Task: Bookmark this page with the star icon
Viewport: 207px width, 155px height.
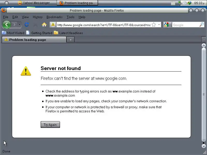Action: [x=154, y=25]
